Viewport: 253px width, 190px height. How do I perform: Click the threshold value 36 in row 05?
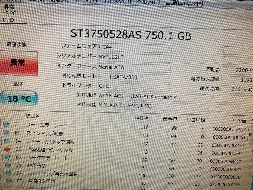[200, 153]
